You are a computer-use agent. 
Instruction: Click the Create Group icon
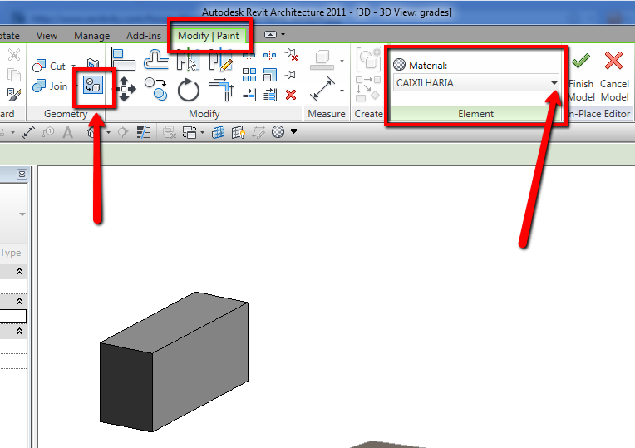tap(368, 60)
